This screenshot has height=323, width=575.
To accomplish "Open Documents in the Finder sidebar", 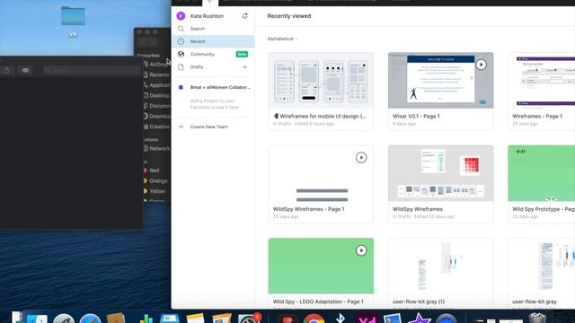I will [156, 106].
